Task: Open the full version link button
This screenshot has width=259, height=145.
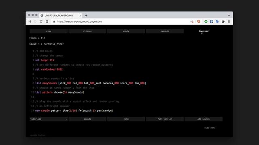Action: tap(165, 119)
